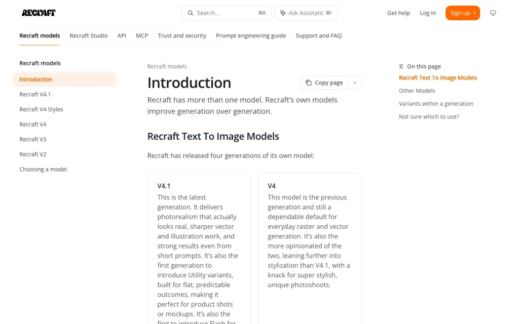
Task: Jump to Not sure which to use? section
Action: click(429, 116)
